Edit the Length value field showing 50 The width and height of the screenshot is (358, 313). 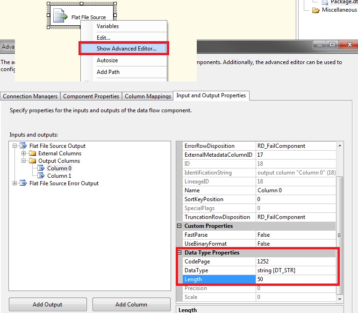pos(294,279)
